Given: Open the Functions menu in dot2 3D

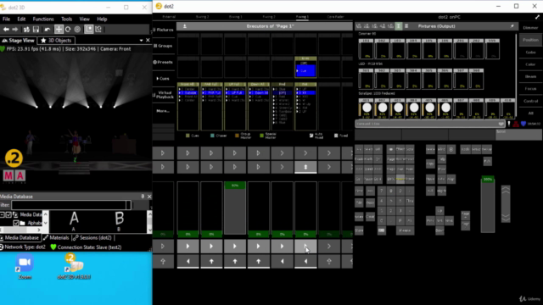Looking at the screenshot, I should (43, 19).
